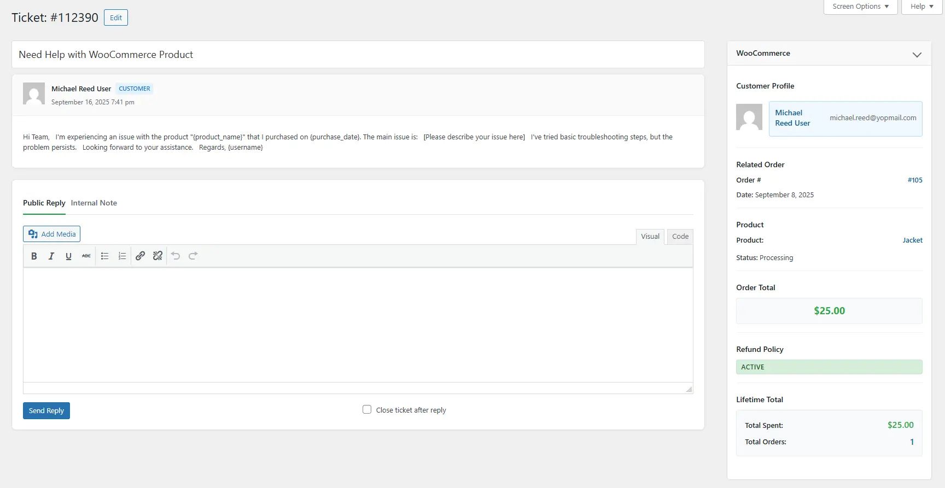Click Add Media button
The width and height of the screenshot is (945, 488).
coord(52,234)
